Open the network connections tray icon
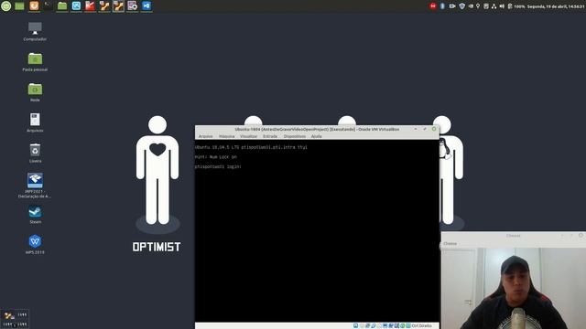 [x=494, y=6]
